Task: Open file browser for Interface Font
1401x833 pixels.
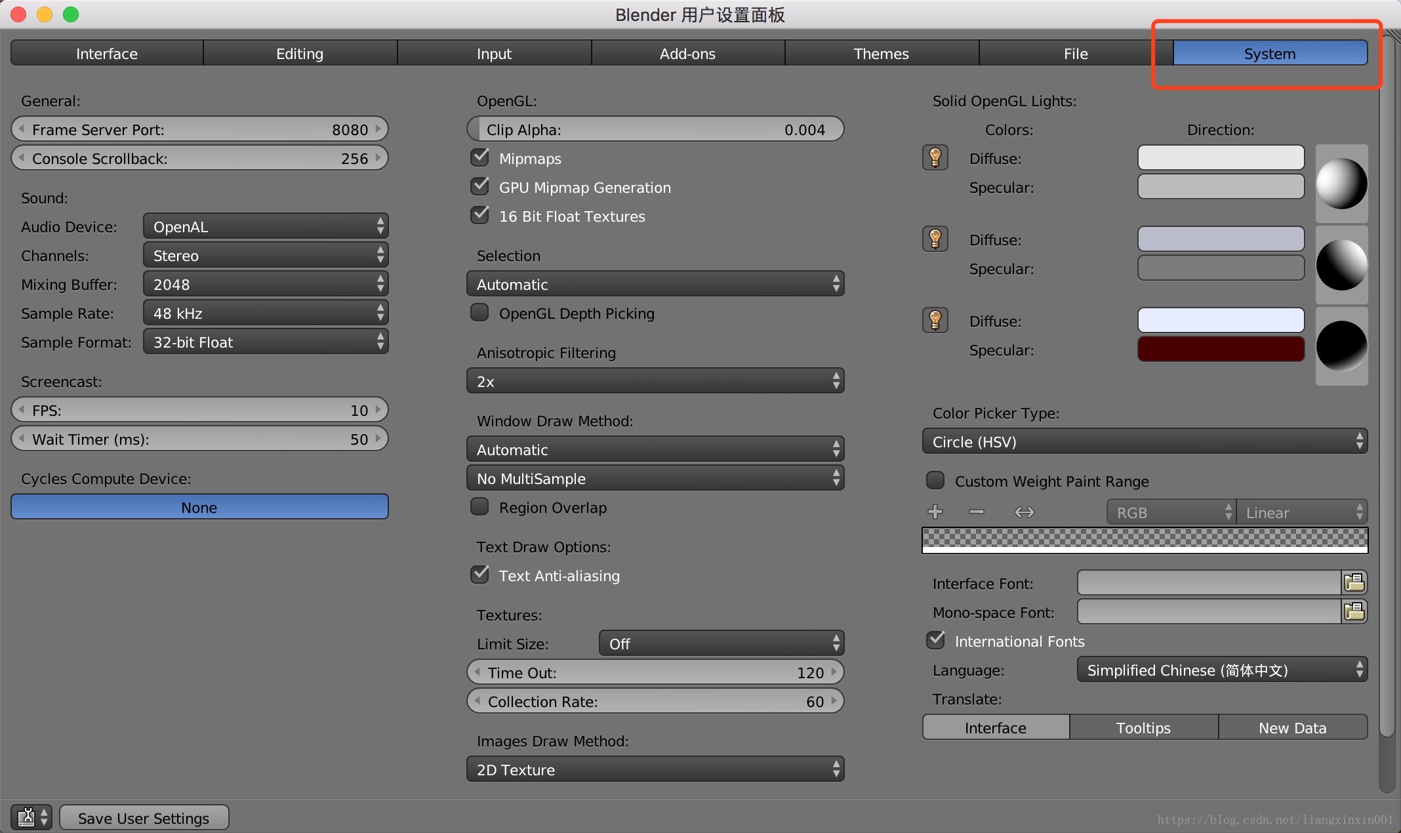Action: [1354, 582]
